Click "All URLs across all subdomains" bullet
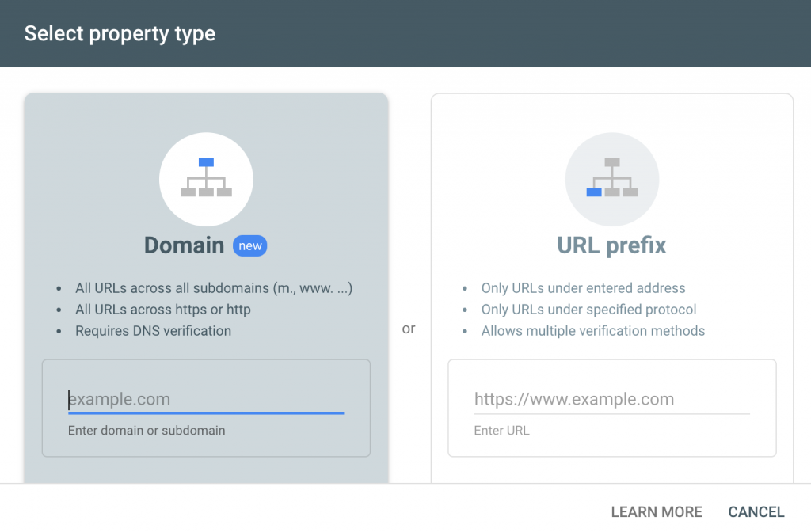The width and height of the screenshot is (811, 532). (214, 288)
